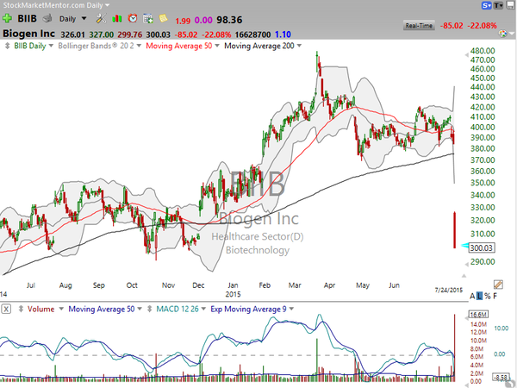Click the 16628700 volume figure
This screenshot has width=517, height=388.
(252, 34)
